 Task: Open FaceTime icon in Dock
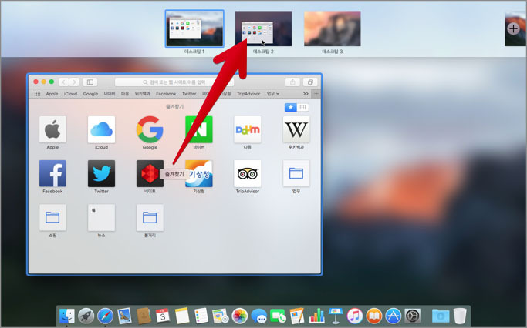[278, 316]
